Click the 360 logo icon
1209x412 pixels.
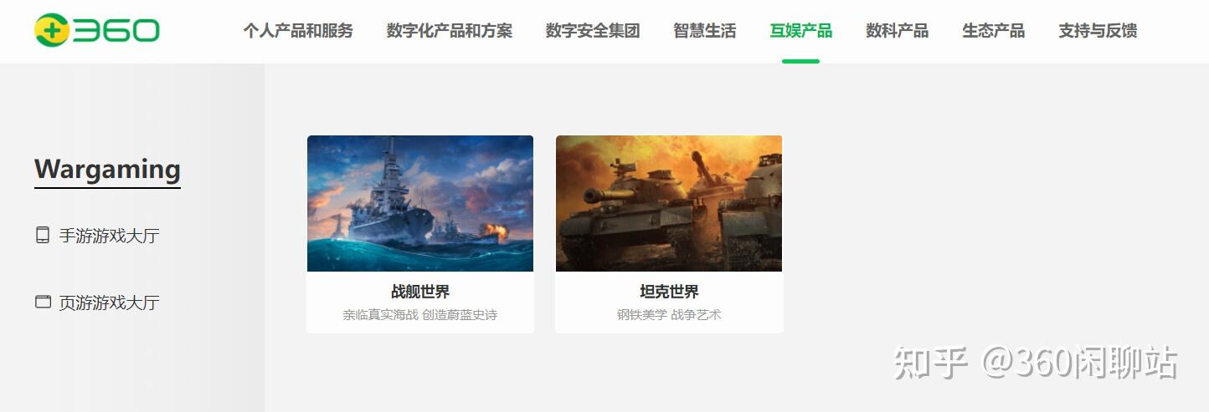pos(96,31)
